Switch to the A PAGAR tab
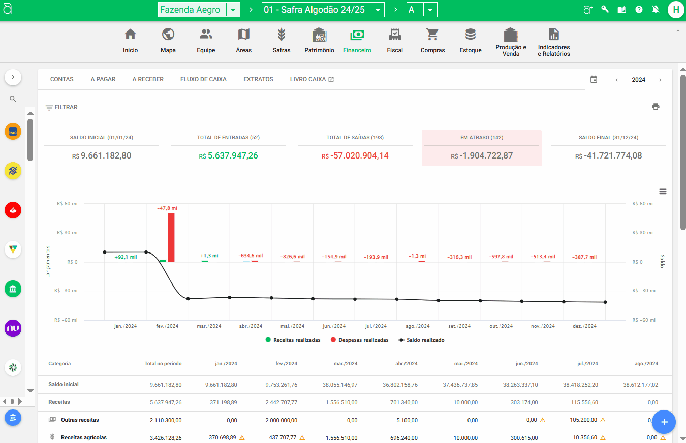Viewport: 686px width, 443px height. pyautogui.click(x=103, y=79)
